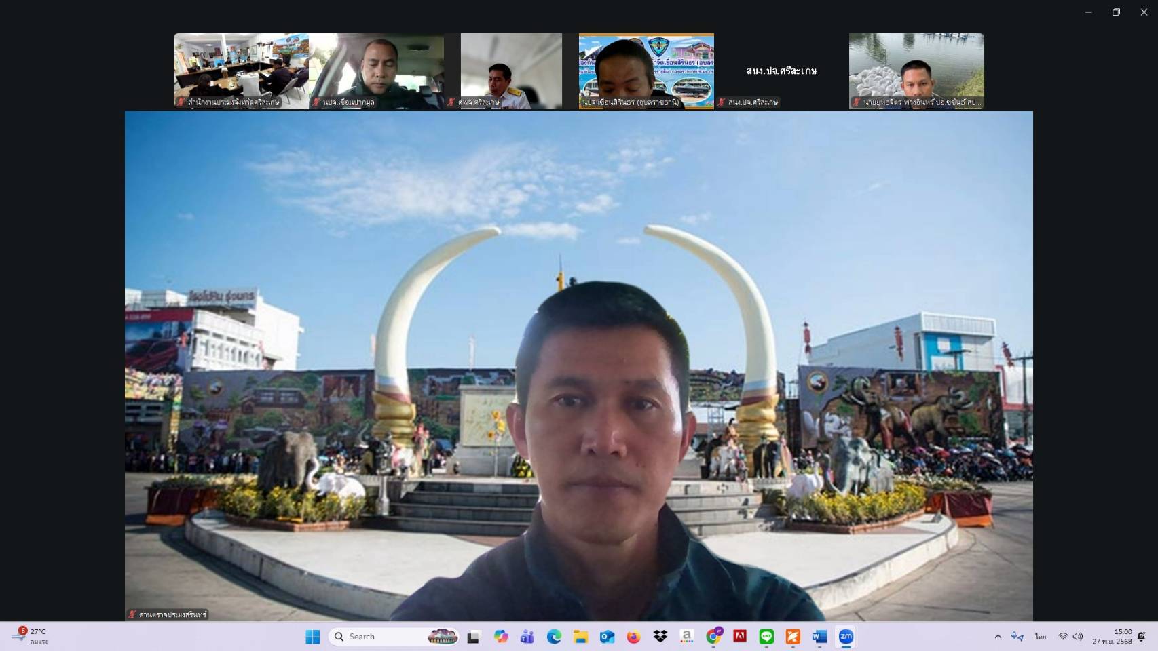Image resolution: width=1158 pixels, height=651 pixels.
Task: Expand the hidden system tray icons chevron
Action: (998, 637)
